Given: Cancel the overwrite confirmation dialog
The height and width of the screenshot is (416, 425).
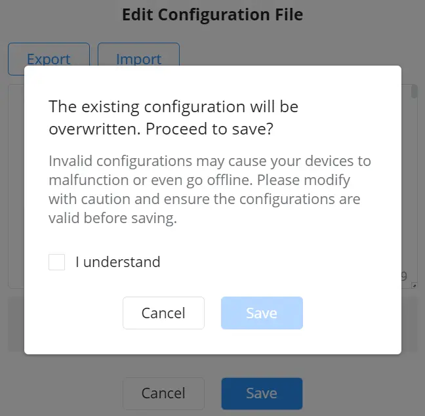Looking at the screenshot, I should [x=163, y=313].
